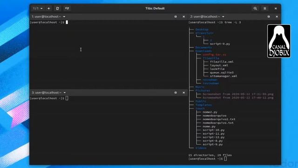Close terminal 3 pane

(x=183, y=92)
